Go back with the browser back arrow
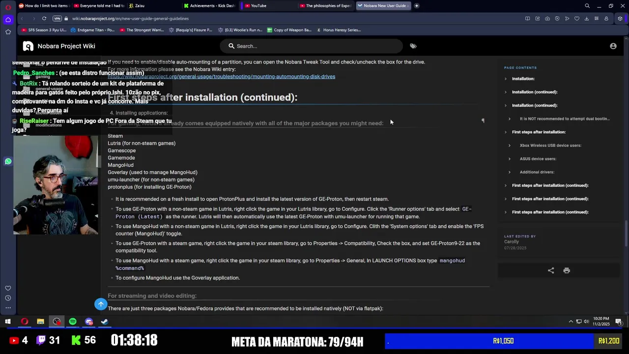 click(22, 19)
